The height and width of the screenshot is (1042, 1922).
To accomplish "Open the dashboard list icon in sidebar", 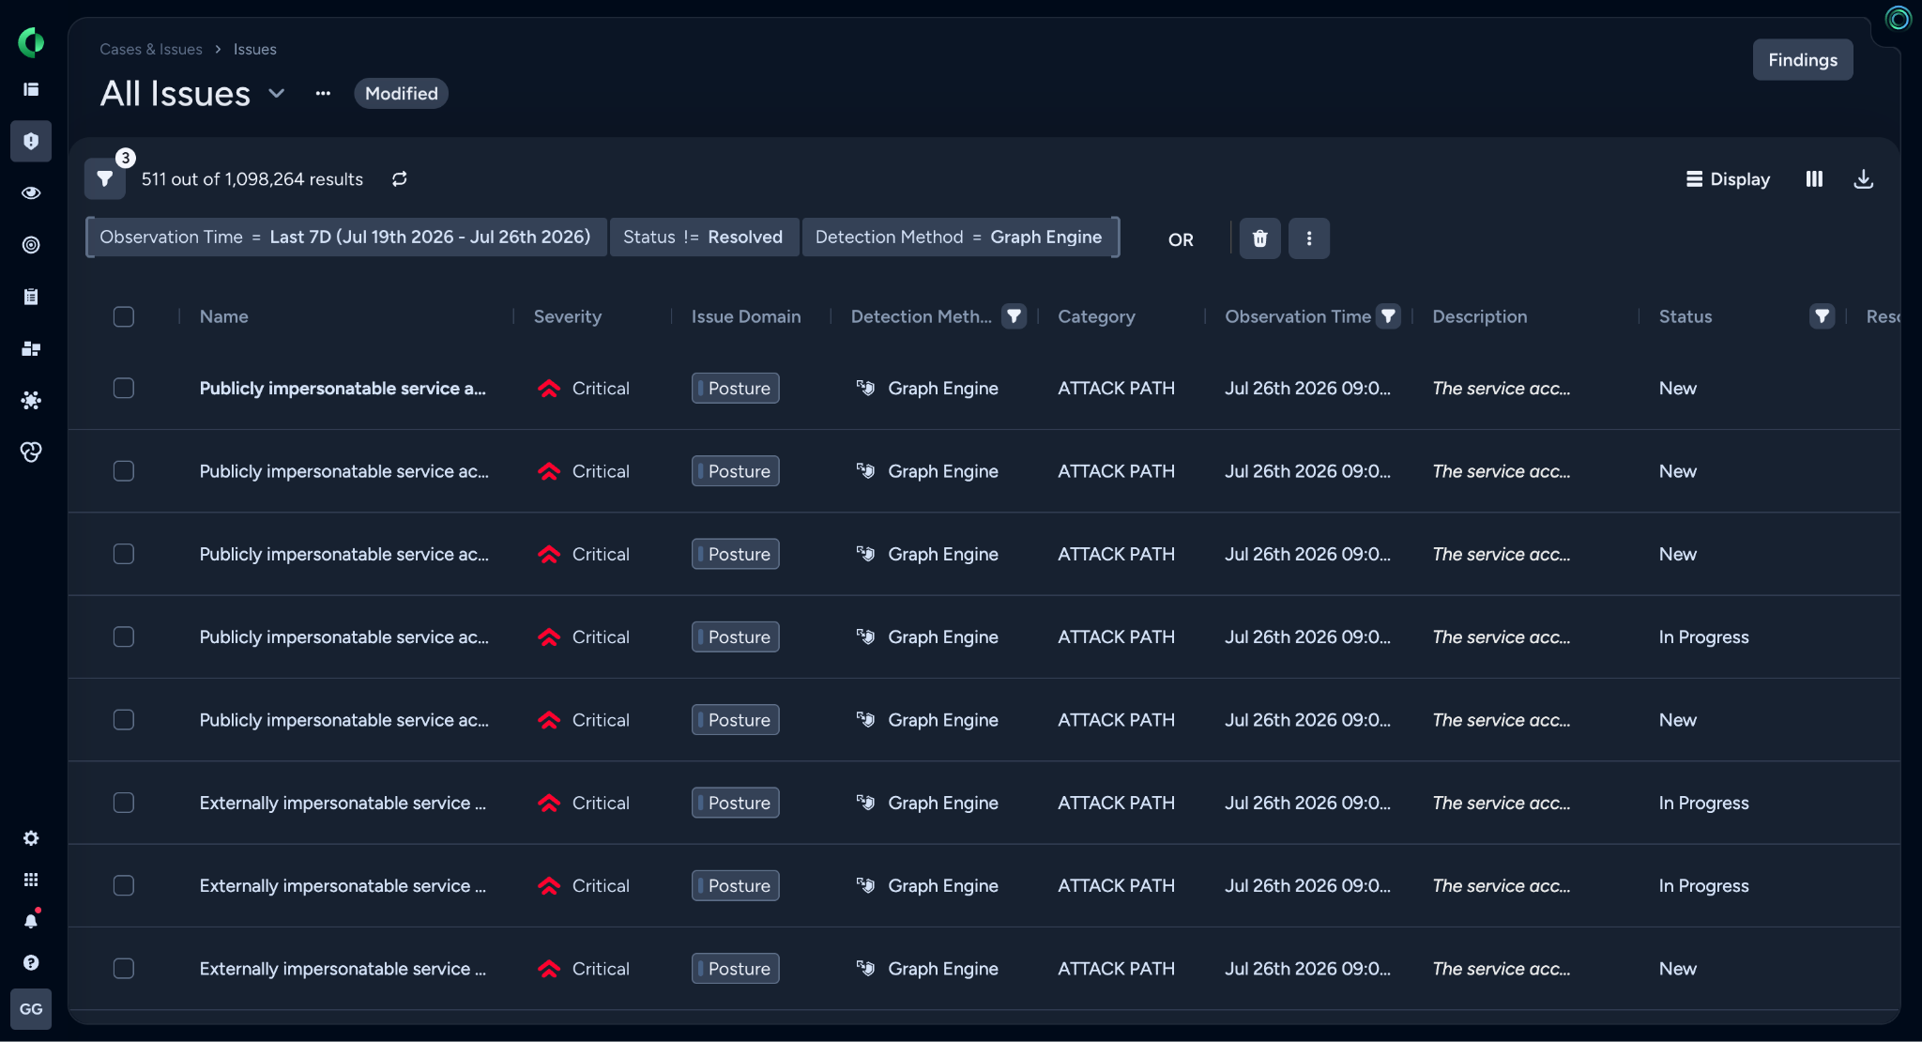I will 31,89.
